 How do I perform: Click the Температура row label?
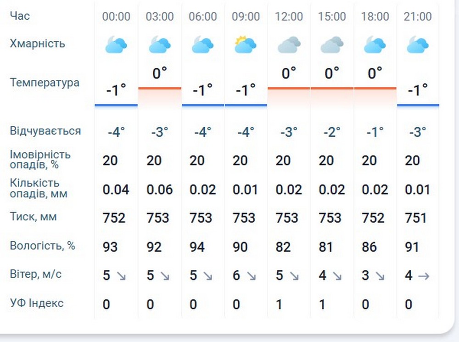tap(45, 83)
